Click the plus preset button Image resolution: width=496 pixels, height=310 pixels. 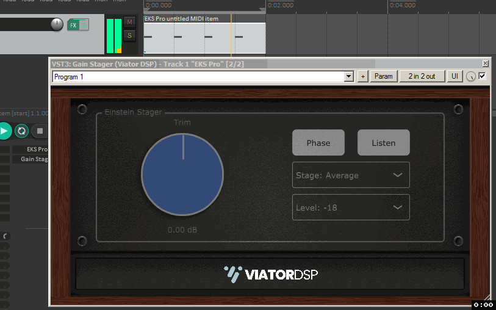363,76
